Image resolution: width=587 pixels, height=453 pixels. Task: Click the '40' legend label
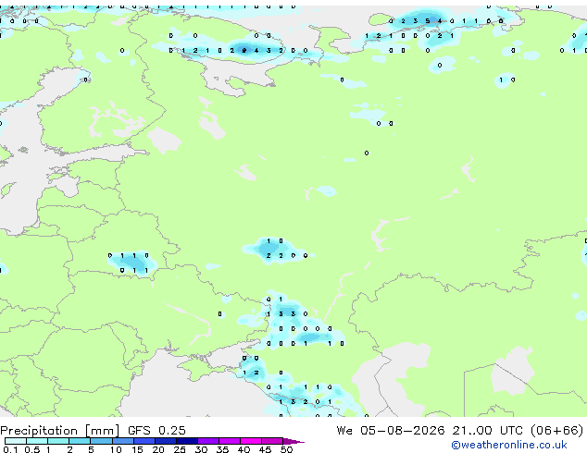point(244,449)
